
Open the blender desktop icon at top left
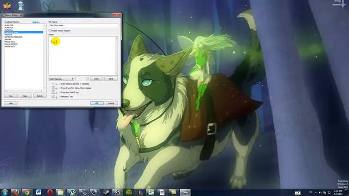point(21,6)
